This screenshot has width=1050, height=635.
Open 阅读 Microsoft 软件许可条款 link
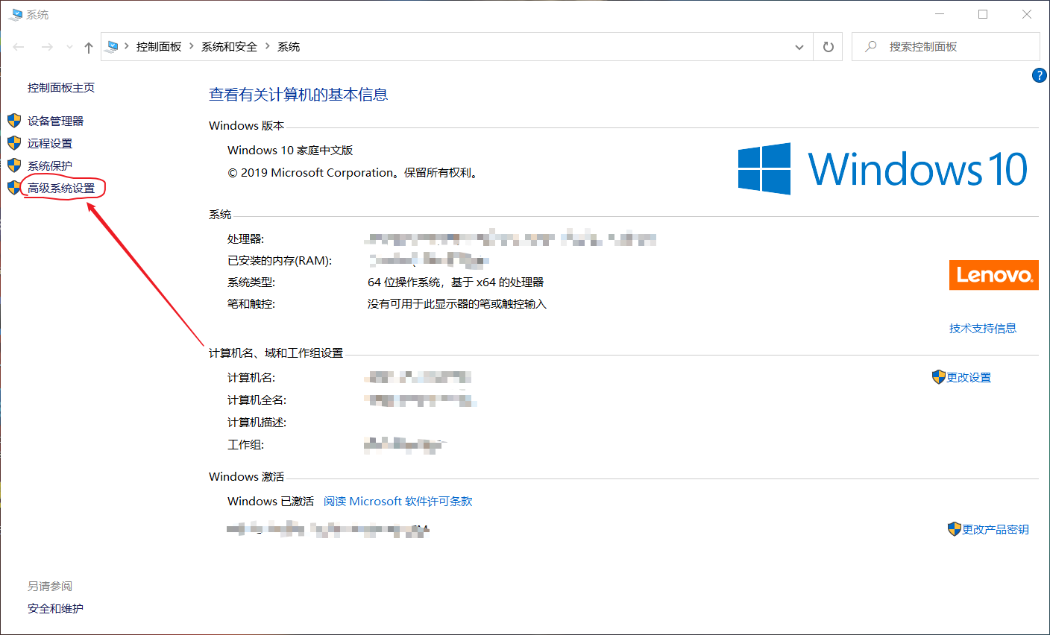(398, 502)
